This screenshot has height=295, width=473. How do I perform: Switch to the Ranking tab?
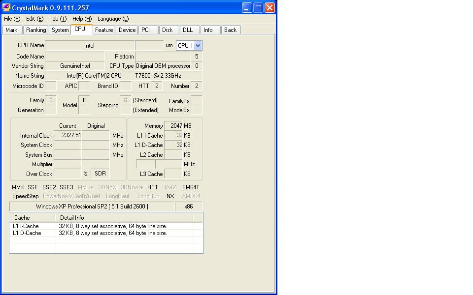point(36,30)
